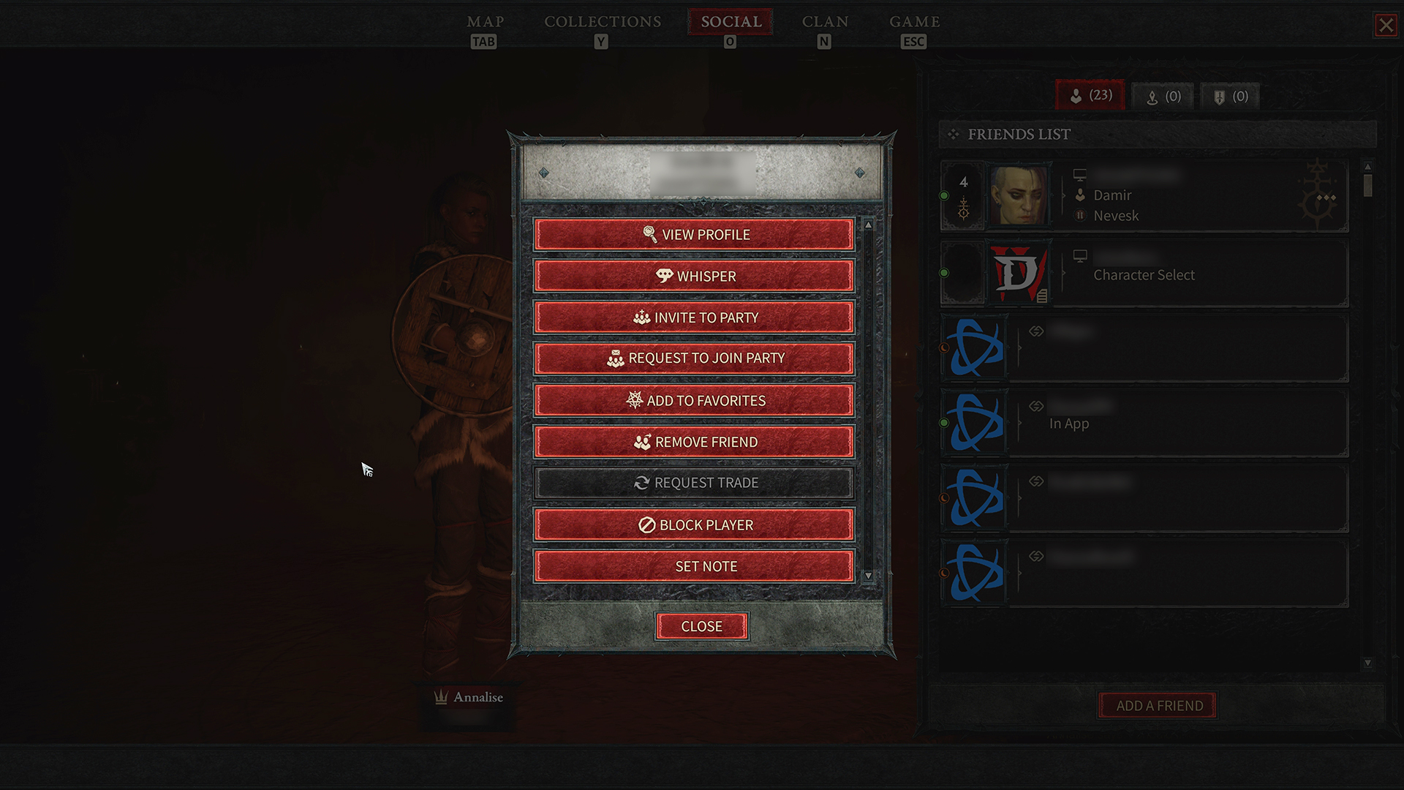Click the SOCIAL tab to view social panel
Image resolution: width=1404 pixels, height=790 pixels.
731,21
